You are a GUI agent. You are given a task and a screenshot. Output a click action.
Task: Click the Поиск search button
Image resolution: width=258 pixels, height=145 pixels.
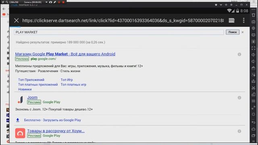tap(233, 32)
